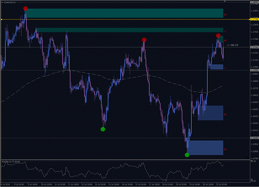Image resolution: width=259 pixels, height=187 pixels.
Task: Click the 23 Jul 02:00 time axis label
Action: coord(222,185)
